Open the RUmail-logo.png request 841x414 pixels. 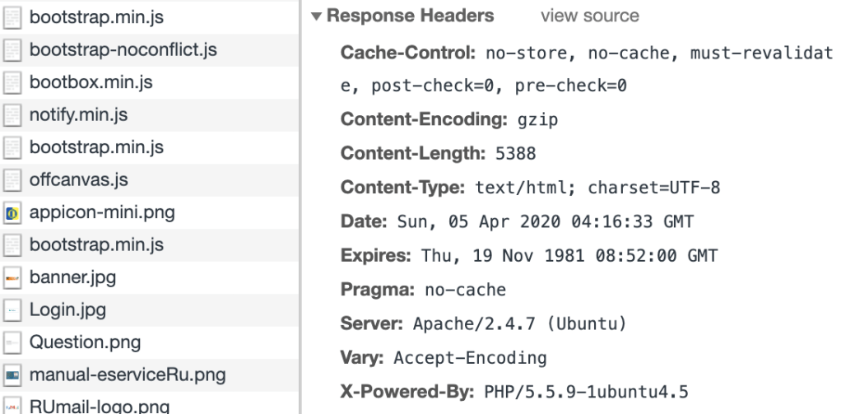pyautogui.click(x=99, y=405)
